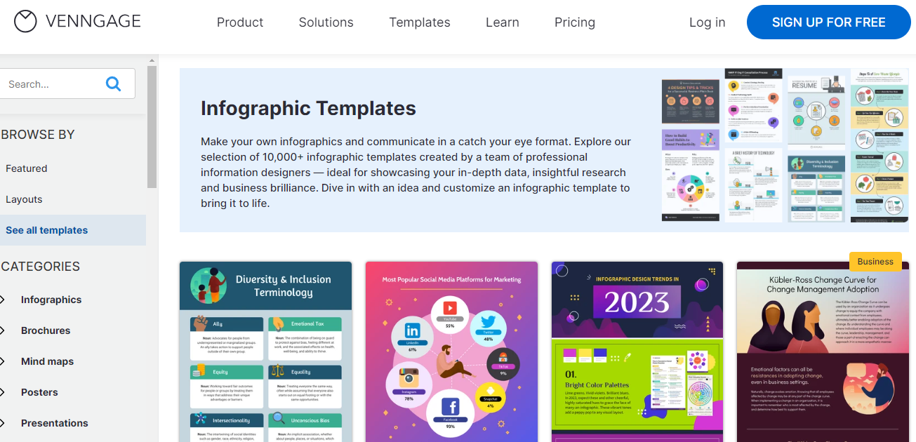The width and height of the screenshot is (916, 442).
Task: Click the Instagram icon in social media template
Action: tap(409, 380)
